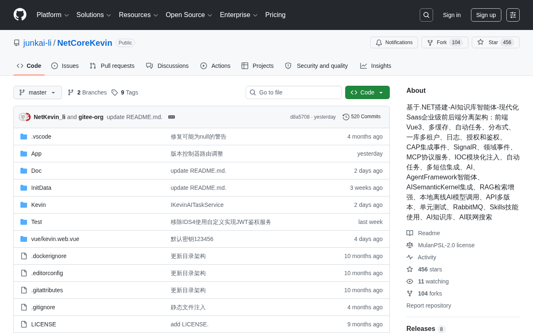Screen dimensions: 533x333
Task: Click the .vscode folder icon
Action: (24, 137)
